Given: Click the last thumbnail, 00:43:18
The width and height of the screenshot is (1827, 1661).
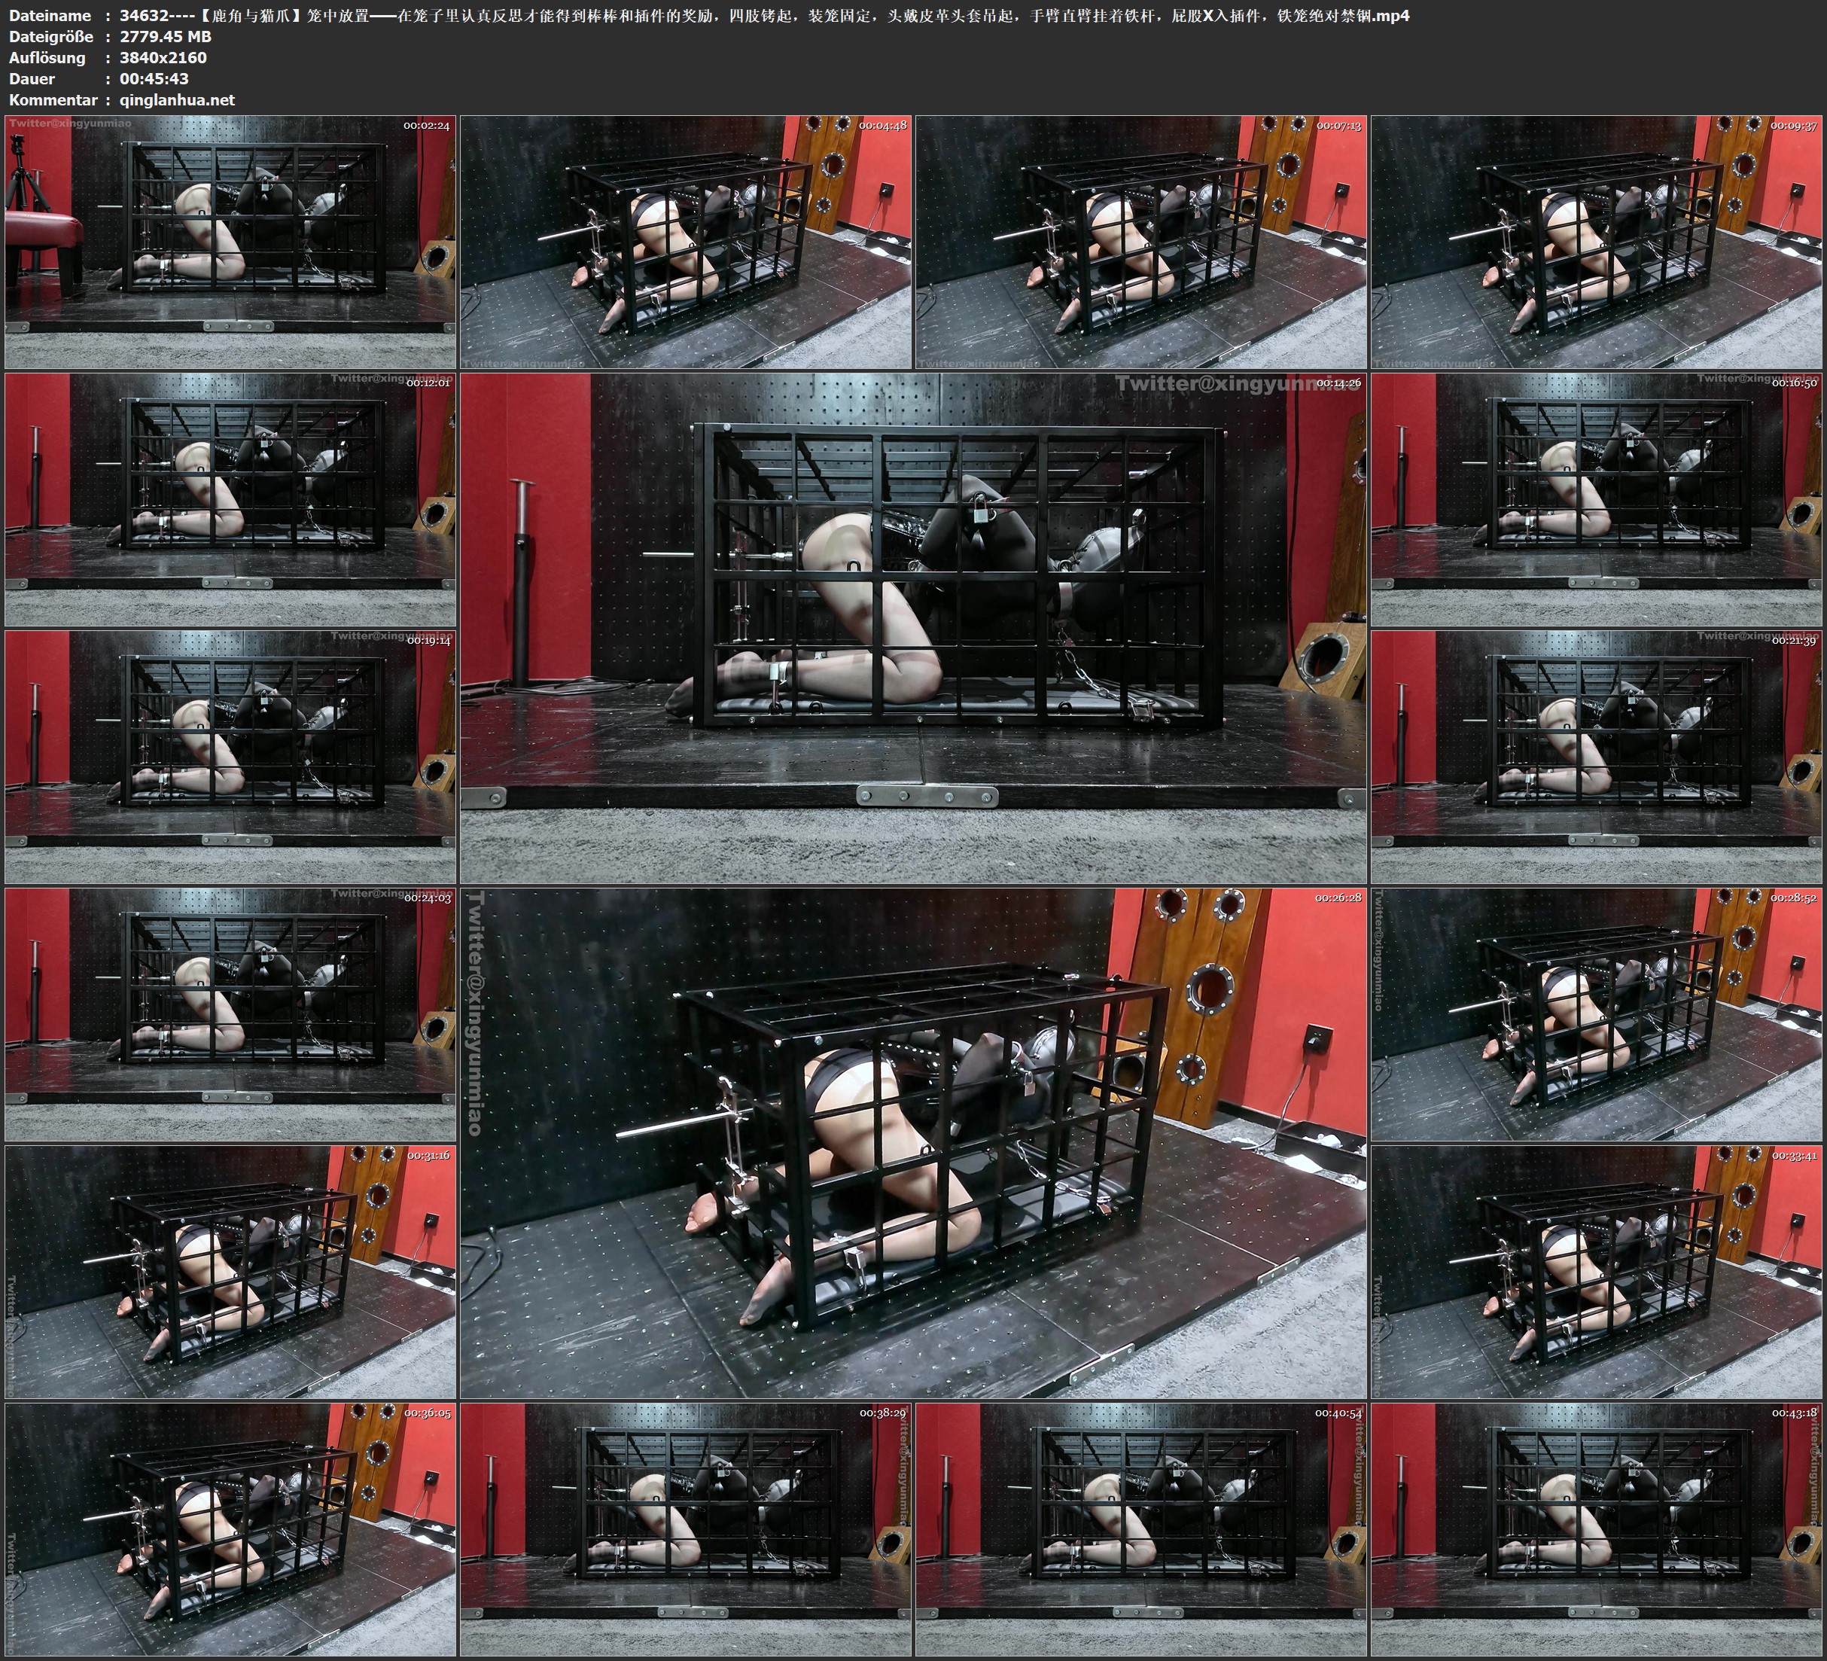Looking at the screenshot, I should [1596, 1528].
